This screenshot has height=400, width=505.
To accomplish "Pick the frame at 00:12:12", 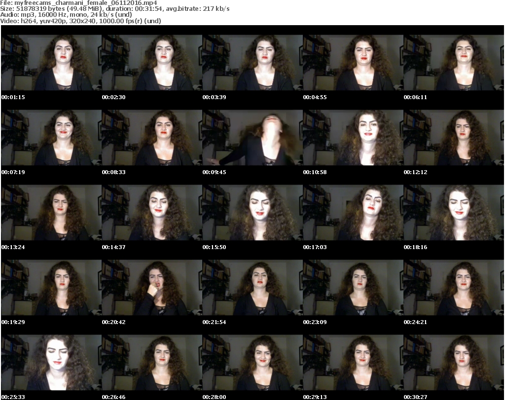I will tap(454, 138).
